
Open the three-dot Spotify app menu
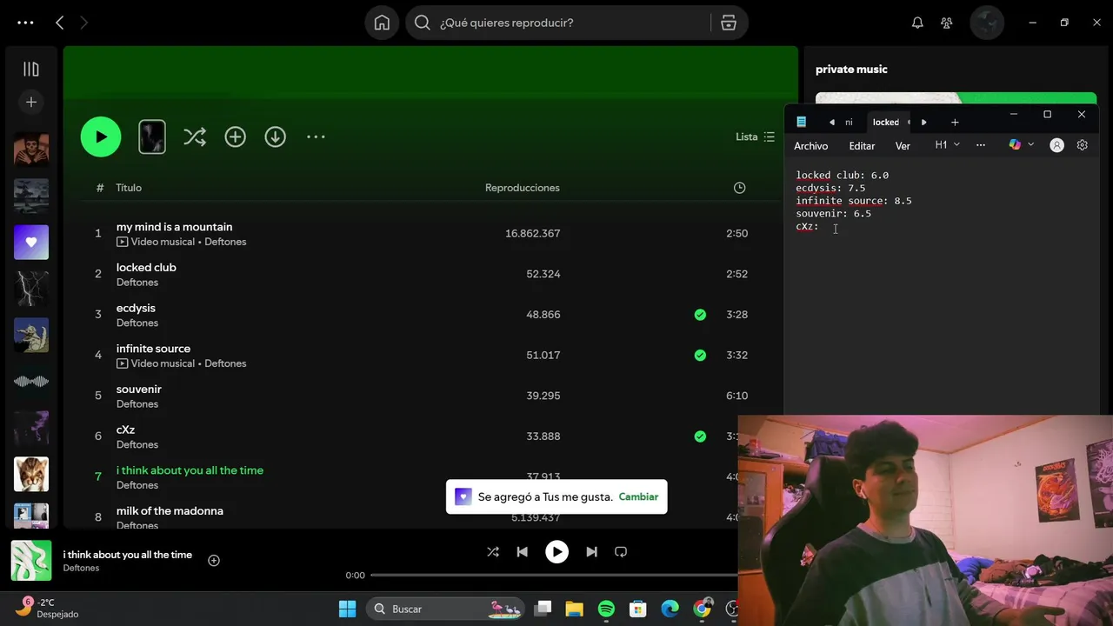pos(25,23)
